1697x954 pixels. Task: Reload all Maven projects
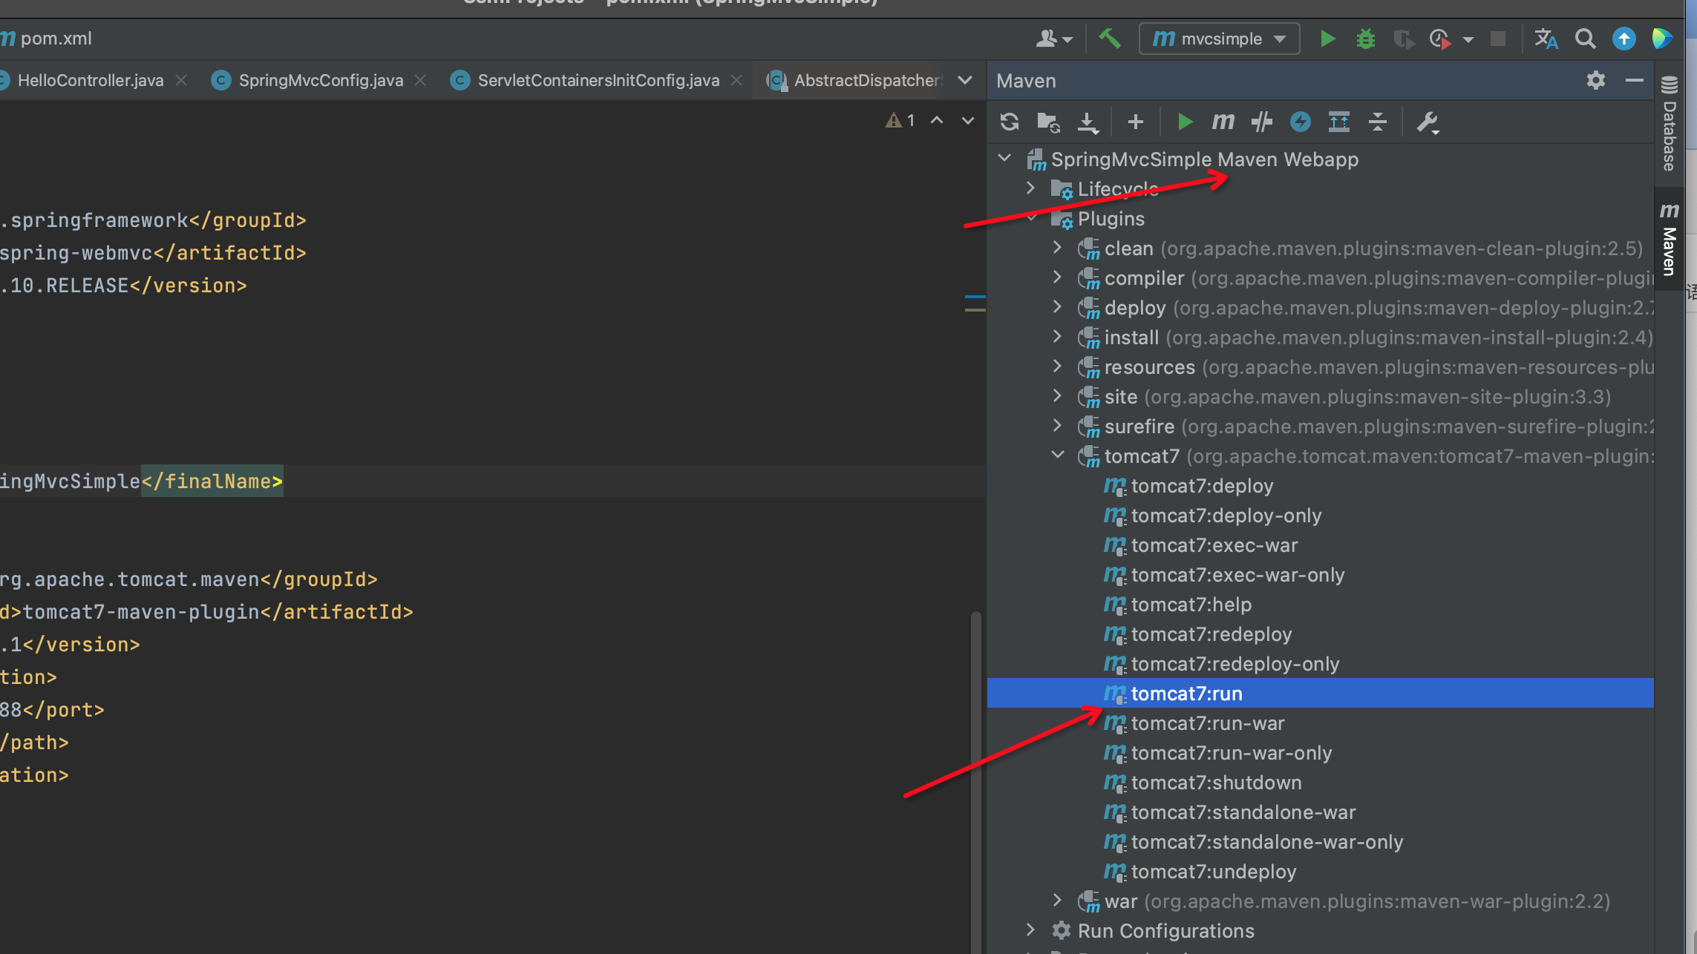[x=1010, y=122]
